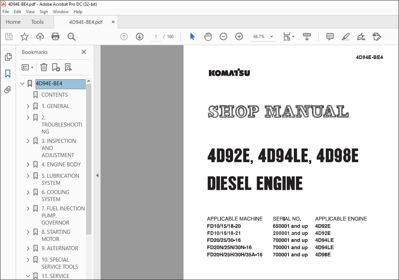Click the Save file floppy disk icon
This screenshot has width=399, height=280.
coord(9,37)
